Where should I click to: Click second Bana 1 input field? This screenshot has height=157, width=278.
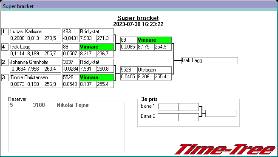[188, 107]
